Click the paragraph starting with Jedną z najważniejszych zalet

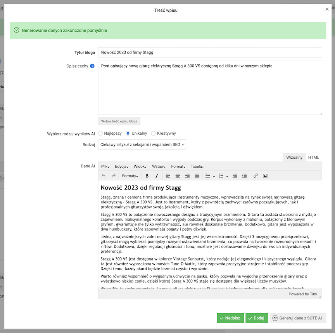[x=208, y=244]
